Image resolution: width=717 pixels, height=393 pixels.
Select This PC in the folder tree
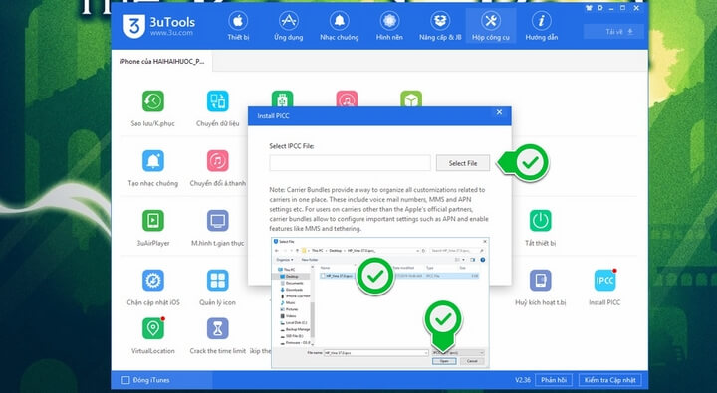pos(287,270)
